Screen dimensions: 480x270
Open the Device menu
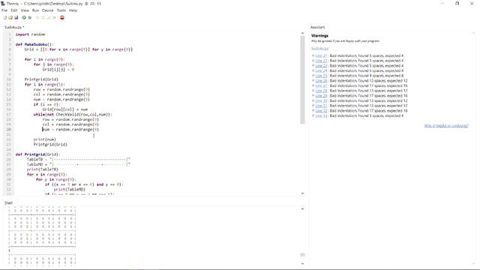47,10
